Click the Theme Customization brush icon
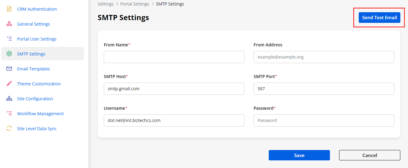The width and height of the screenshot is (408, 168). coord(9,84)
